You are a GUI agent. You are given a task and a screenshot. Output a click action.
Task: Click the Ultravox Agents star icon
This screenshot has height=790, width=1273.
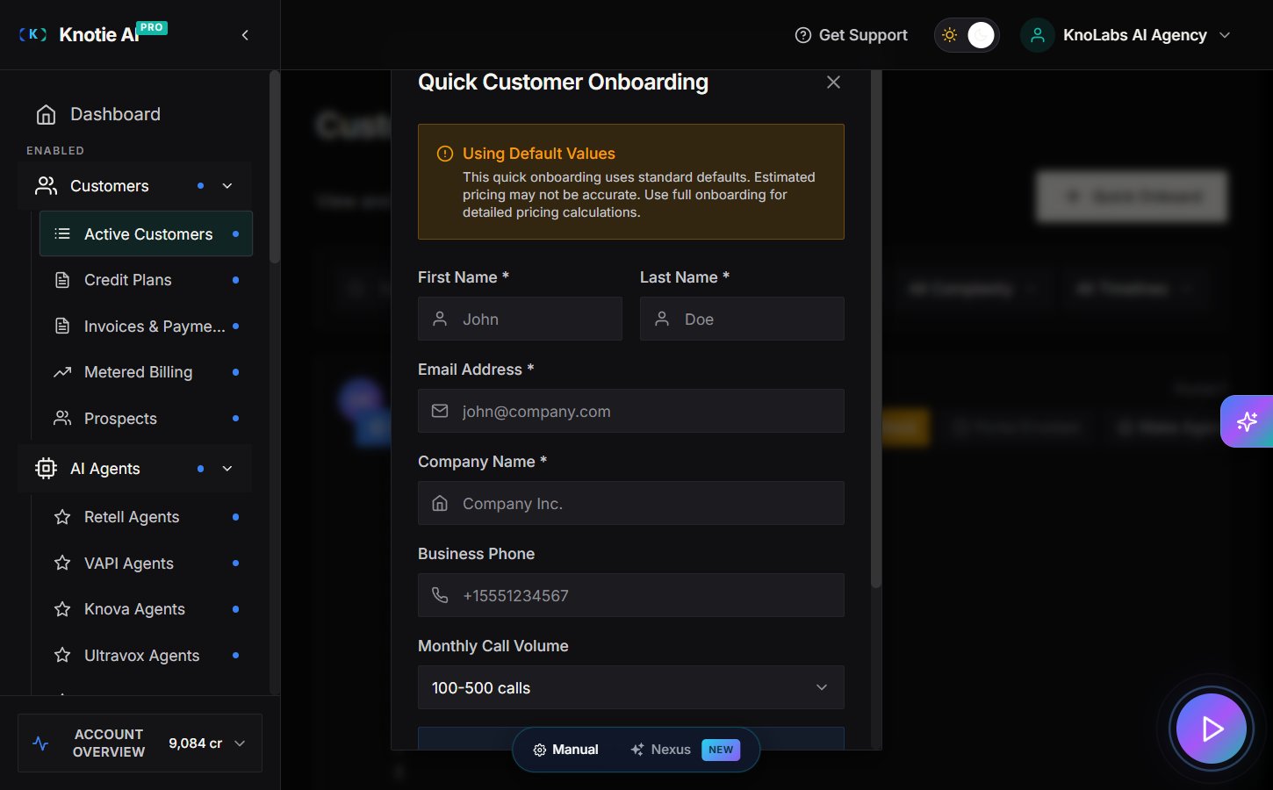click(x=62, y=655)
